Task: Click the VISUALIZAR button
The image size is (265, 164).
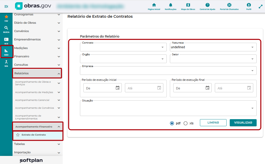Action: (x=243, y=123)
